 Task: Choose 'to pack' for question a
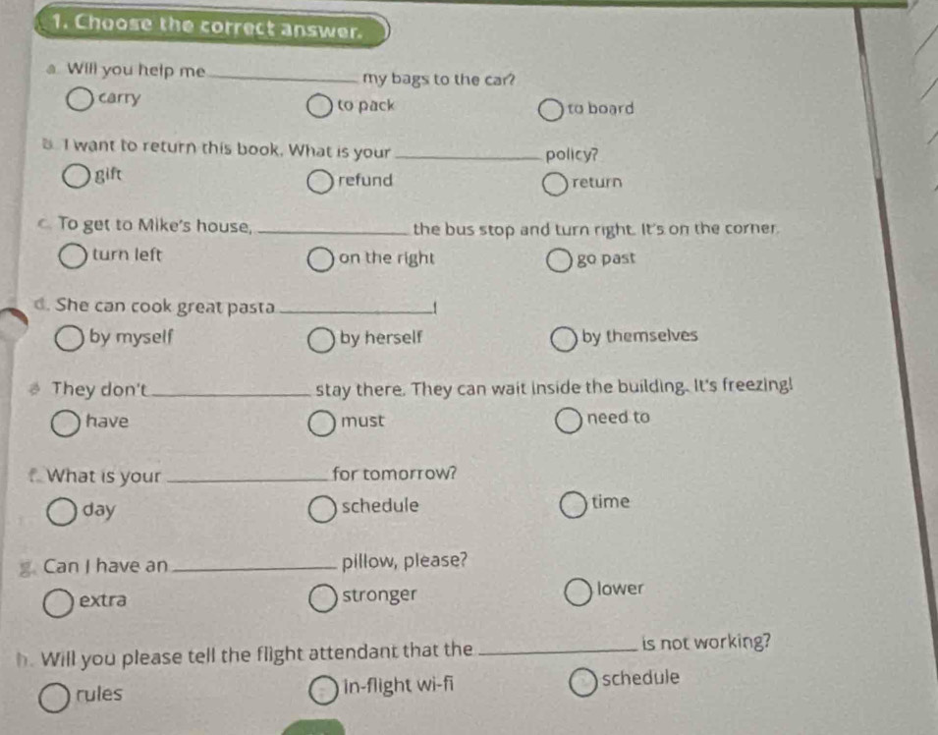(319, 106)
